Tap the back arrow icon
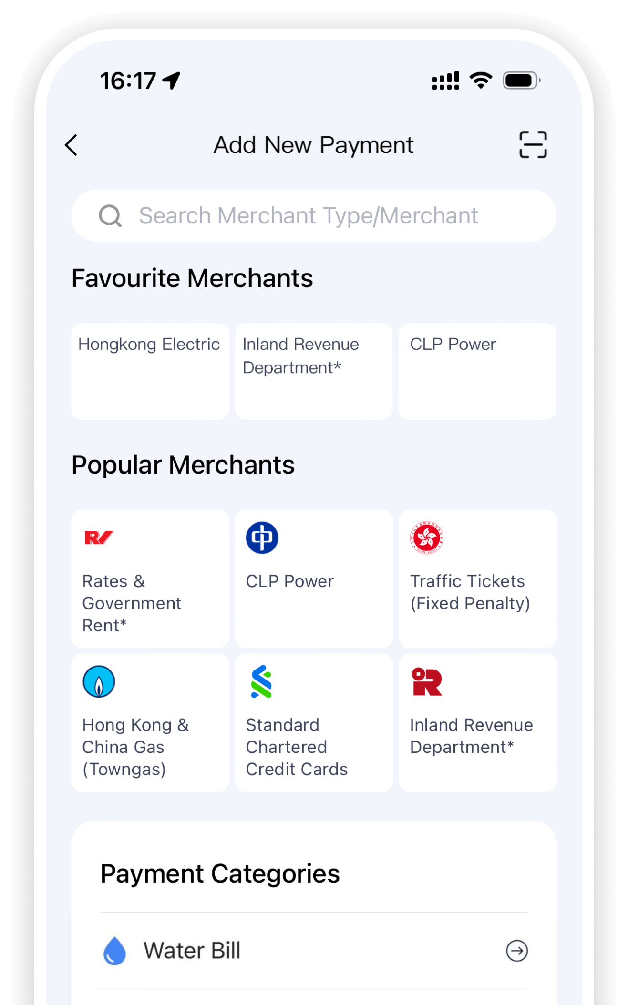Viewport: 628px width, 1005px height. tap(72, 145)
